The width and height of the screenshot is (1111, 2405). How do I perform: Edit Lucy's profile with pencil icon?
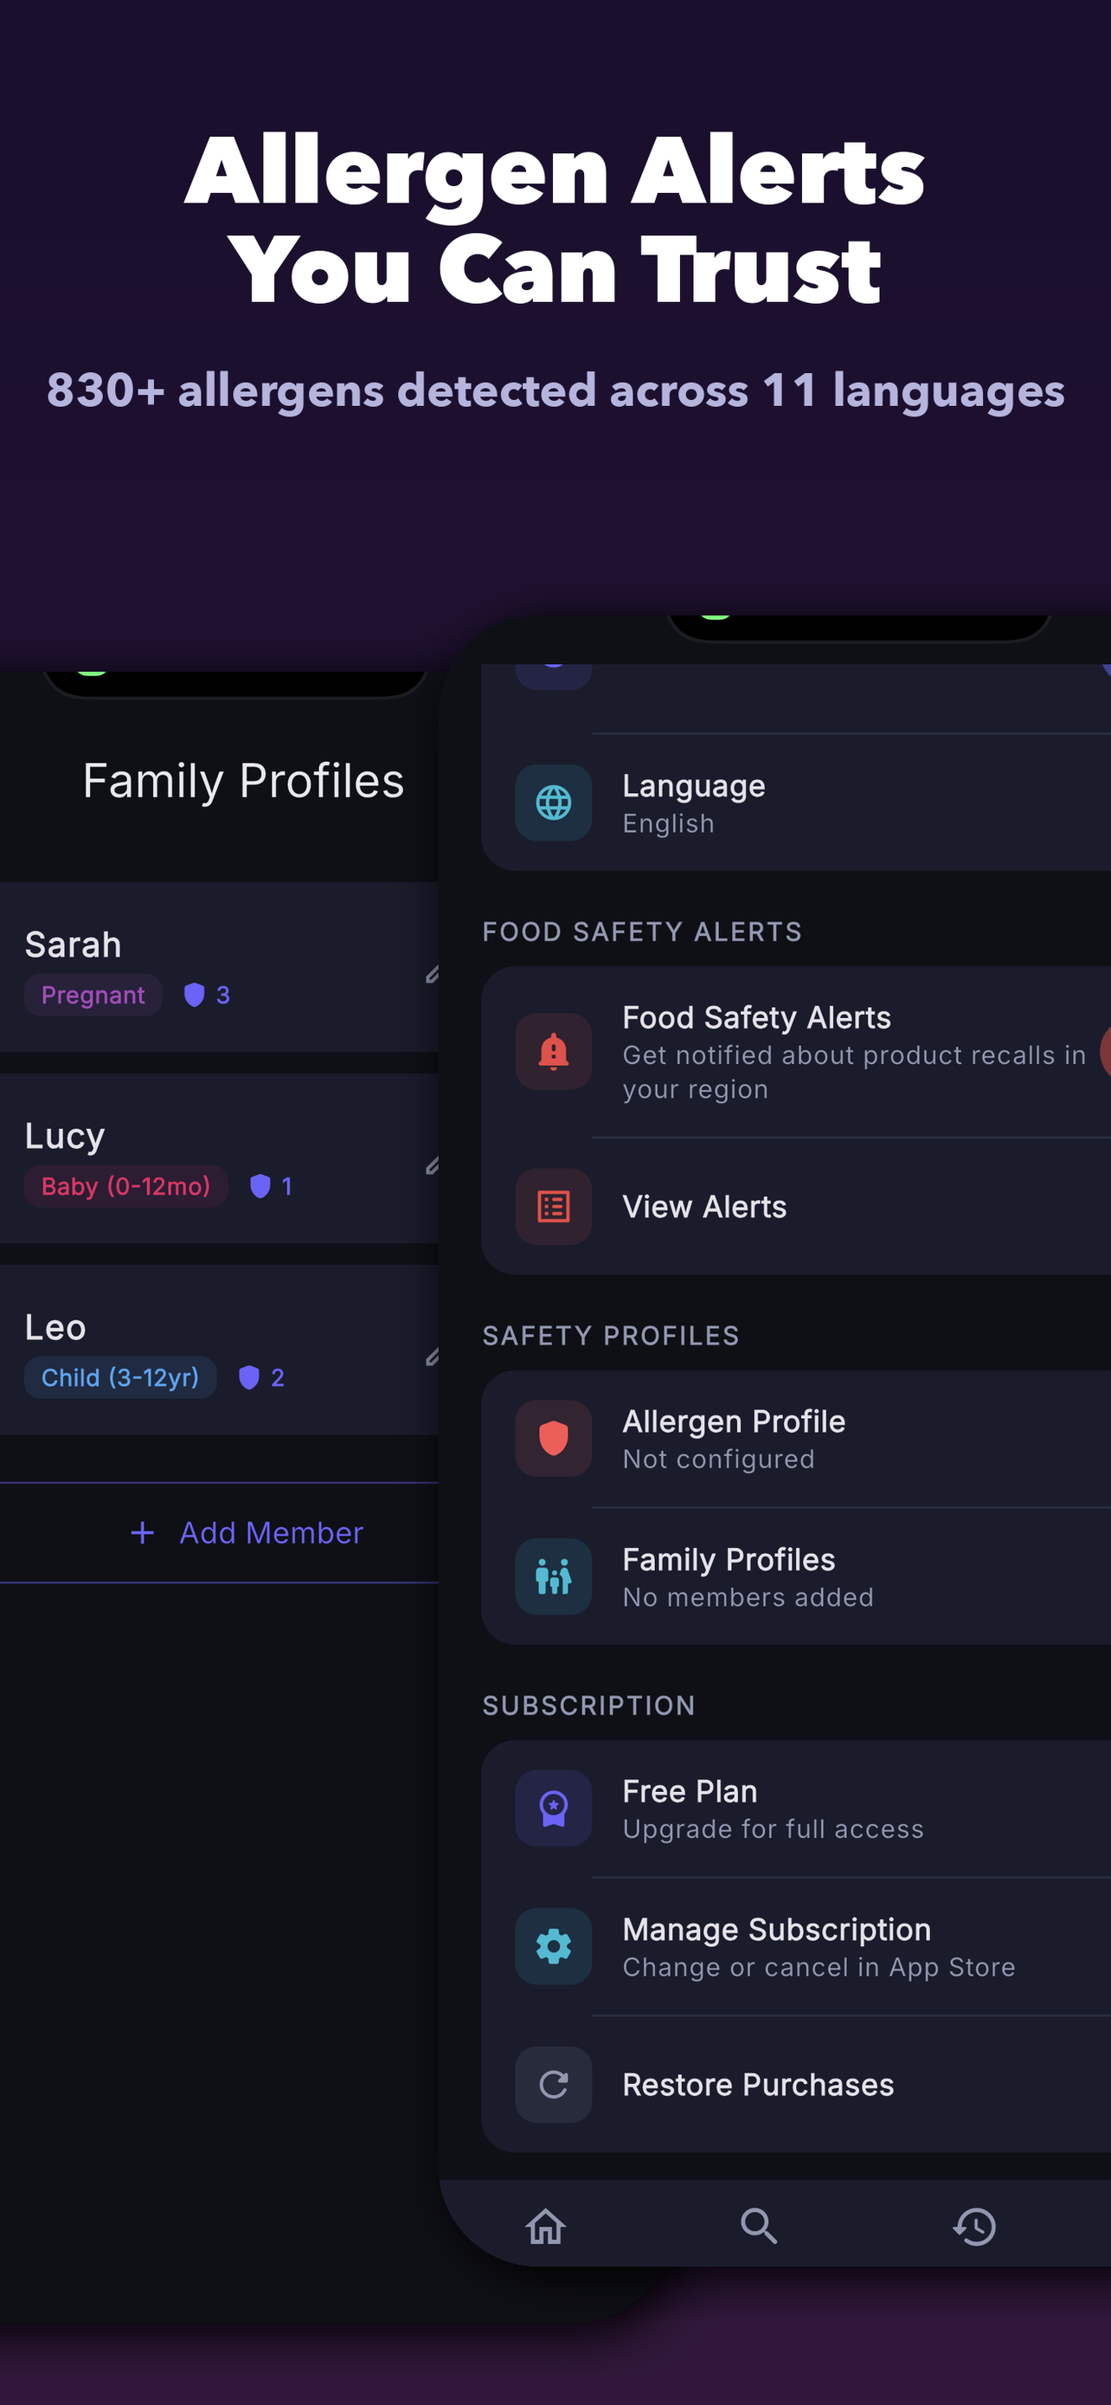432,1165
